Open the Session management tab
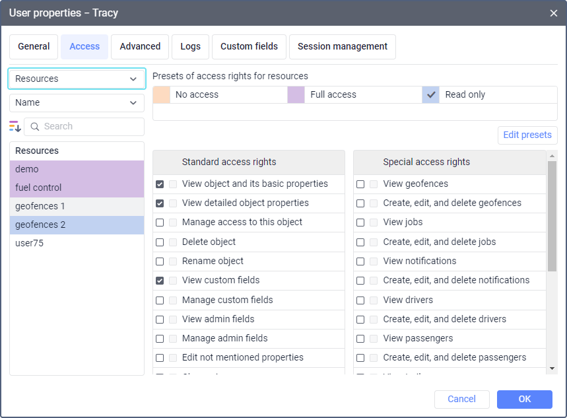Screen dimensions: 567x418 point(342,46)
